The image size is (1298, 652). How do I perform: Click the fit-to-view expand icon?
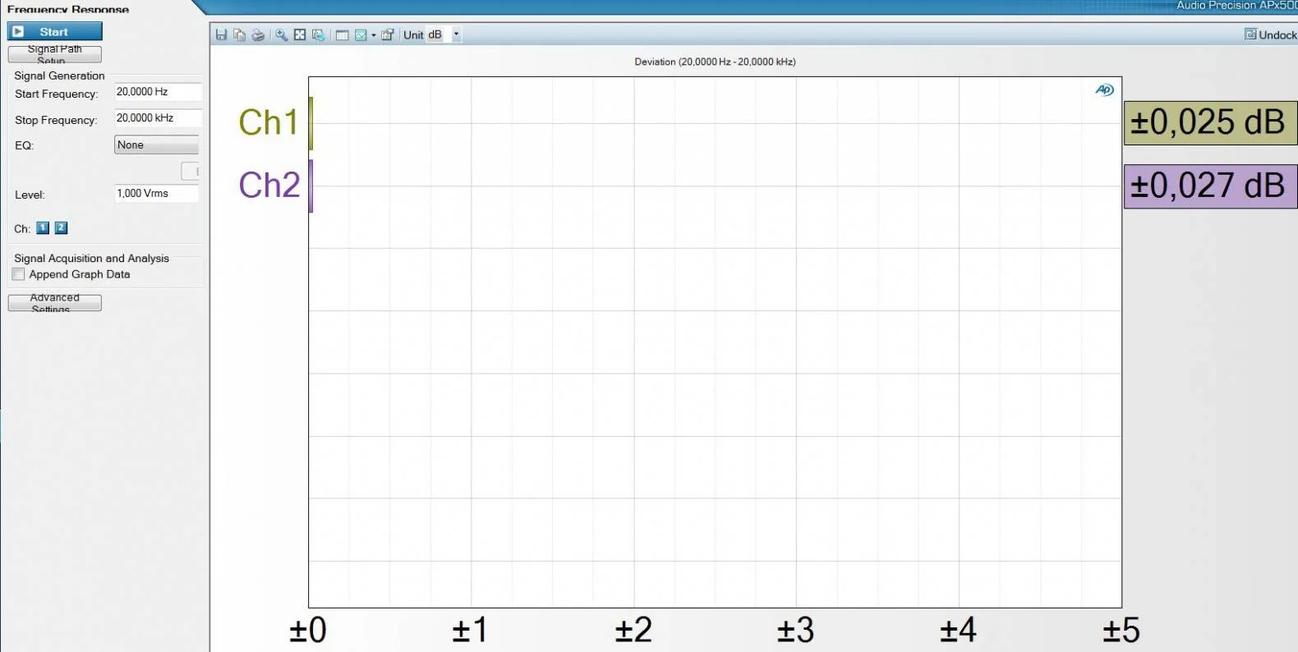(300, 34)
